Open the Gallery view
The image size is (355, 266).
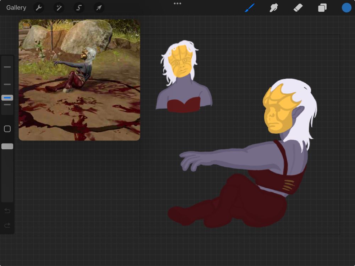point(16,7)
